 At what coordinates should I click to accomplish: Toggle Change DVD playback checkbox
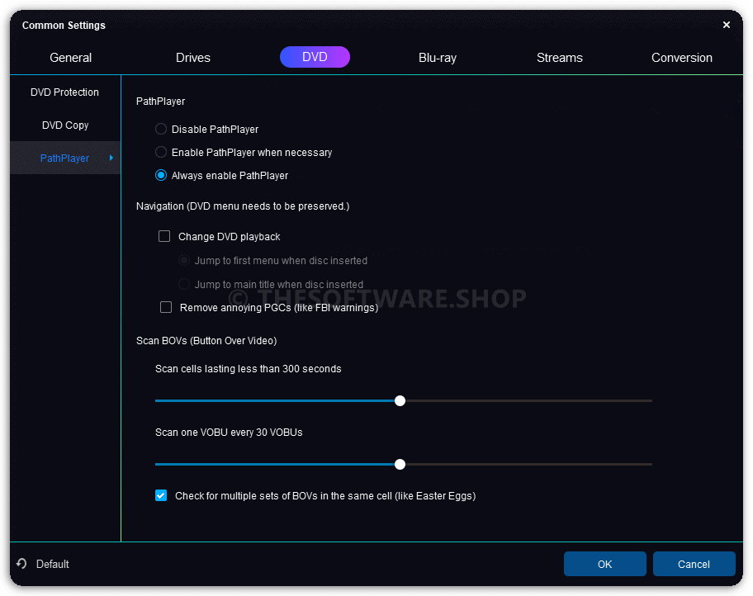tap(164, 236)
